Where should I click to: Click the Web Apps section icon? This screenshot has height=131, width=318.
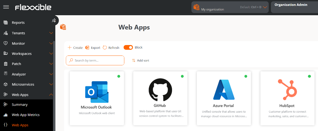6,95
